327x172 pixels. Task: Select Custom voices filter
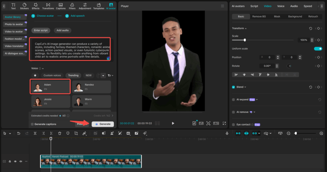pyautogui.click(x=52, y=76)
